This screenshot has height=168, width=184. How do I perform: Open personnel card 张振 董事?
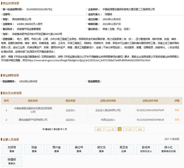click(34, 149)
